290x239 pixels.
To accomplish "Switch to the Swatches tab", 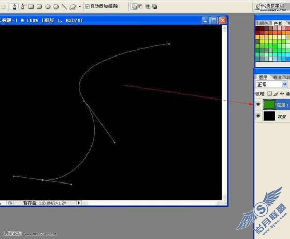I will [278, 23].
